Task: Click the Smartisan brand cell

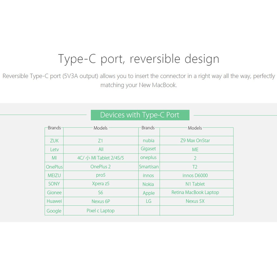Action: 149,167
